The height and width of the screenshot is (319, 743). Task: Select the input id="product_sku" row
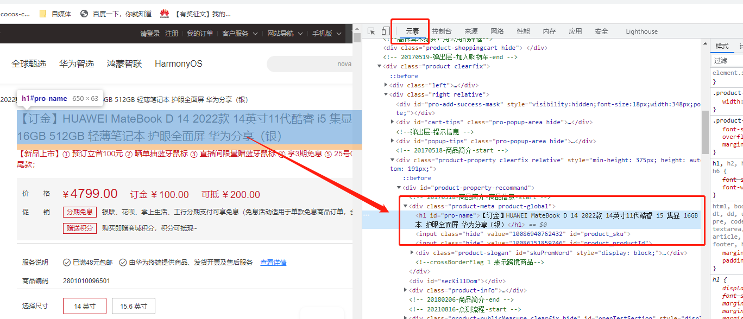click(532, 234)
